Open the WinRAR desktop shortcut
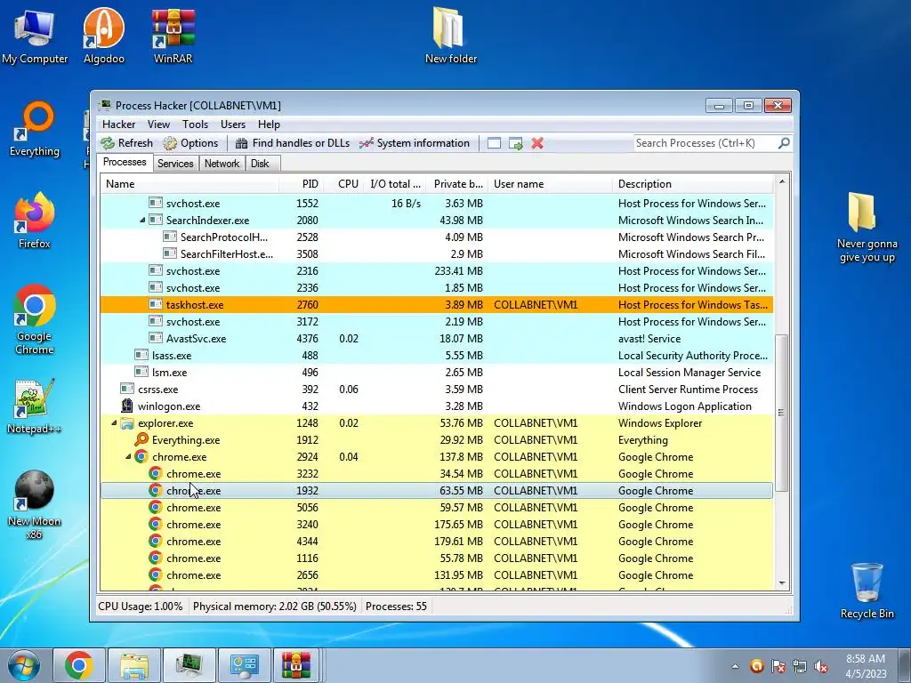Screen dimensions: 911x683 pyautogui.click(x=173, y=36)
